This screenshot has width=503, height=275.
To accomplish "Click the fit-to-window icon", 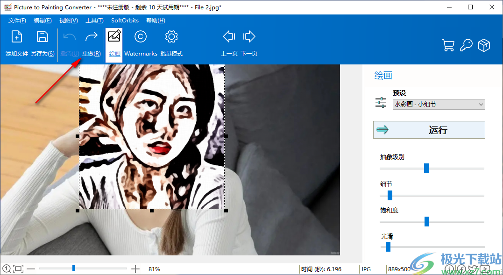I will tap(19, 268).
